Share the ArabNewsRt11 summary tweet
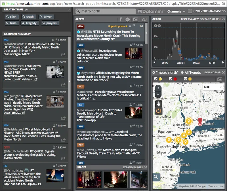 63,55
